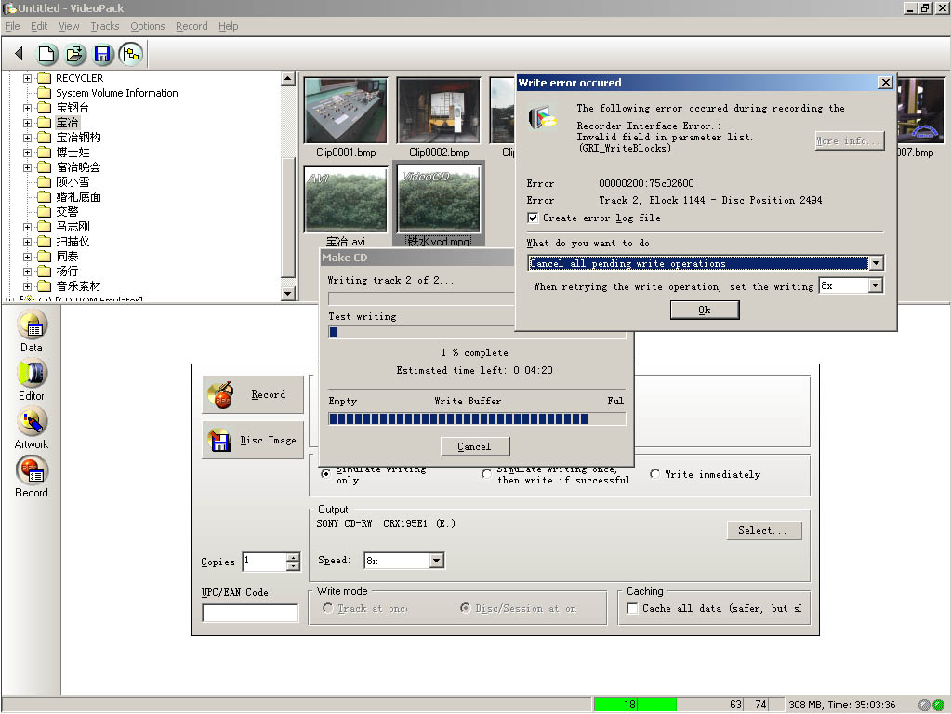Open the Edit menu

pos(39,26)
